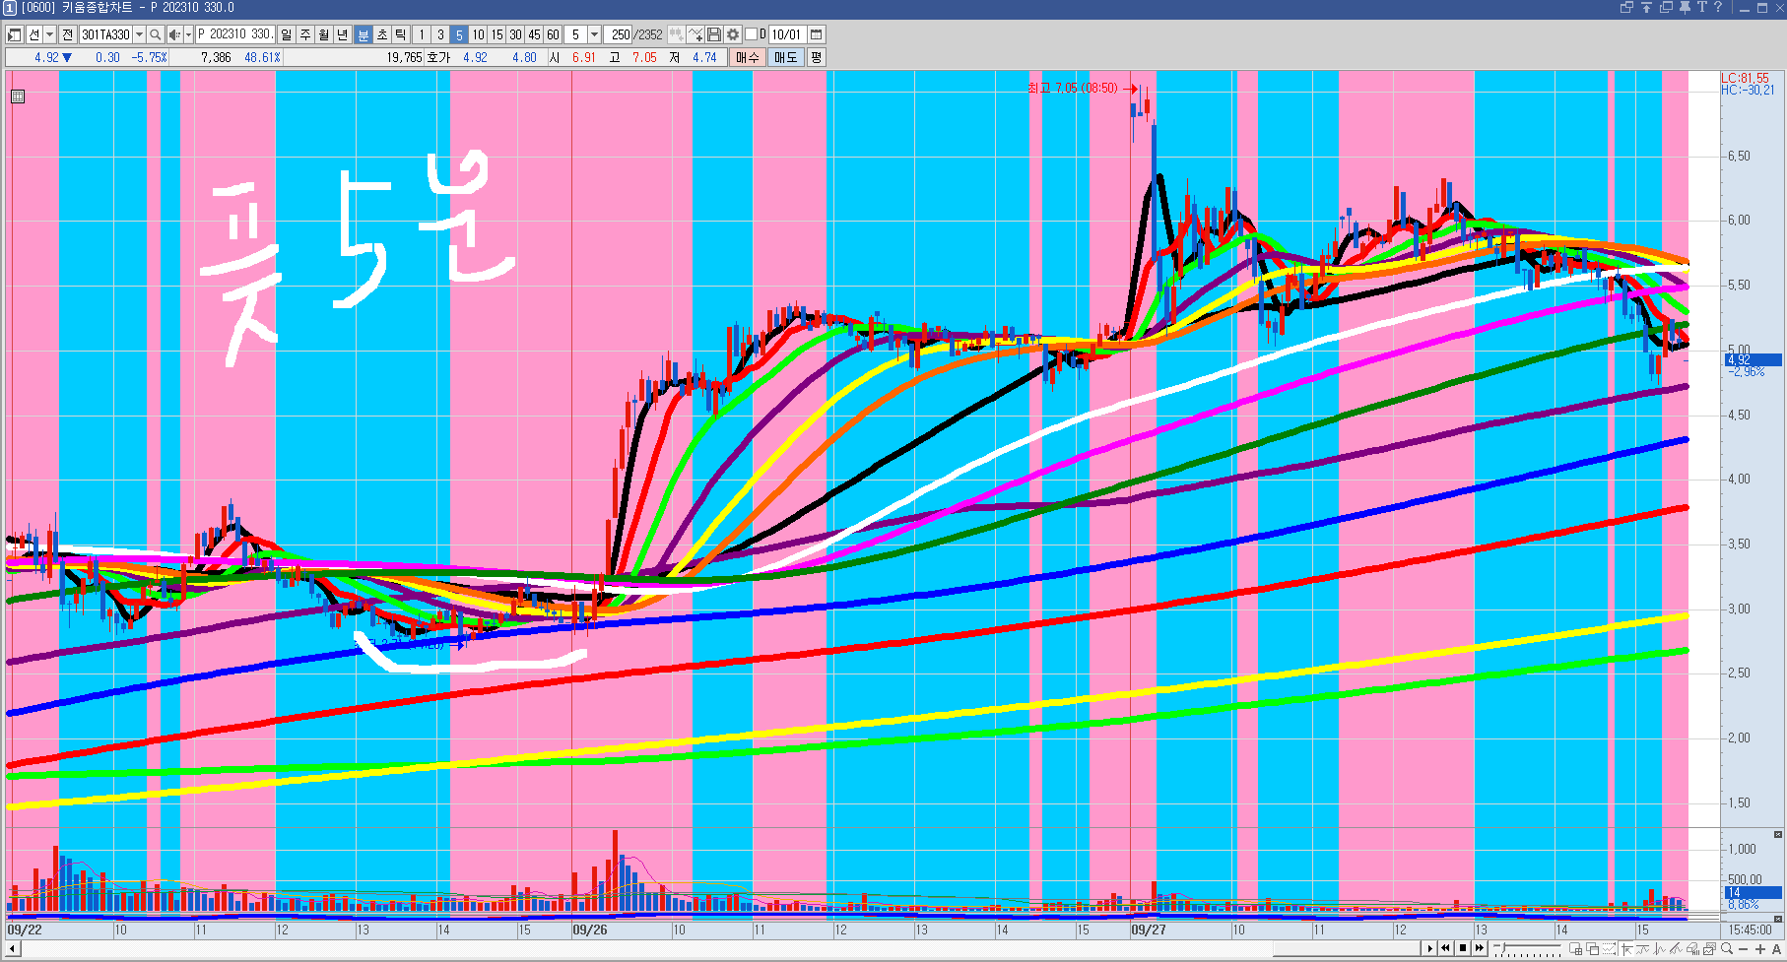1787x962 pixels.
Task: Expand the speaker options dropdown arrow
Action: tap(188, 34)
